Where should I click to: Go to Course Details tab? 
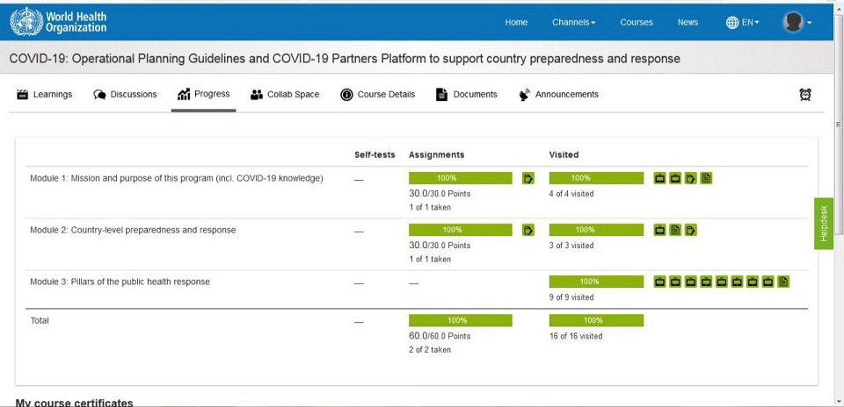377,95
